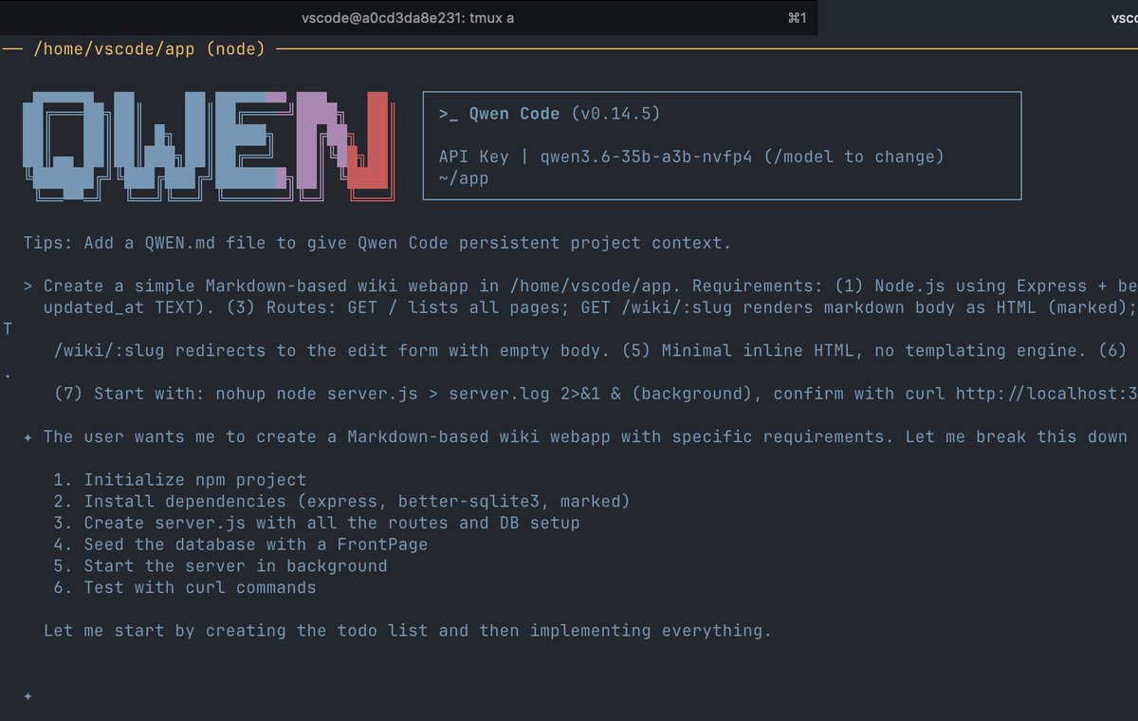Click the > prompt marker before 'Create a simple'
Screen dimensions: 1138x721
pyautogui.click(x=28, y=286)
